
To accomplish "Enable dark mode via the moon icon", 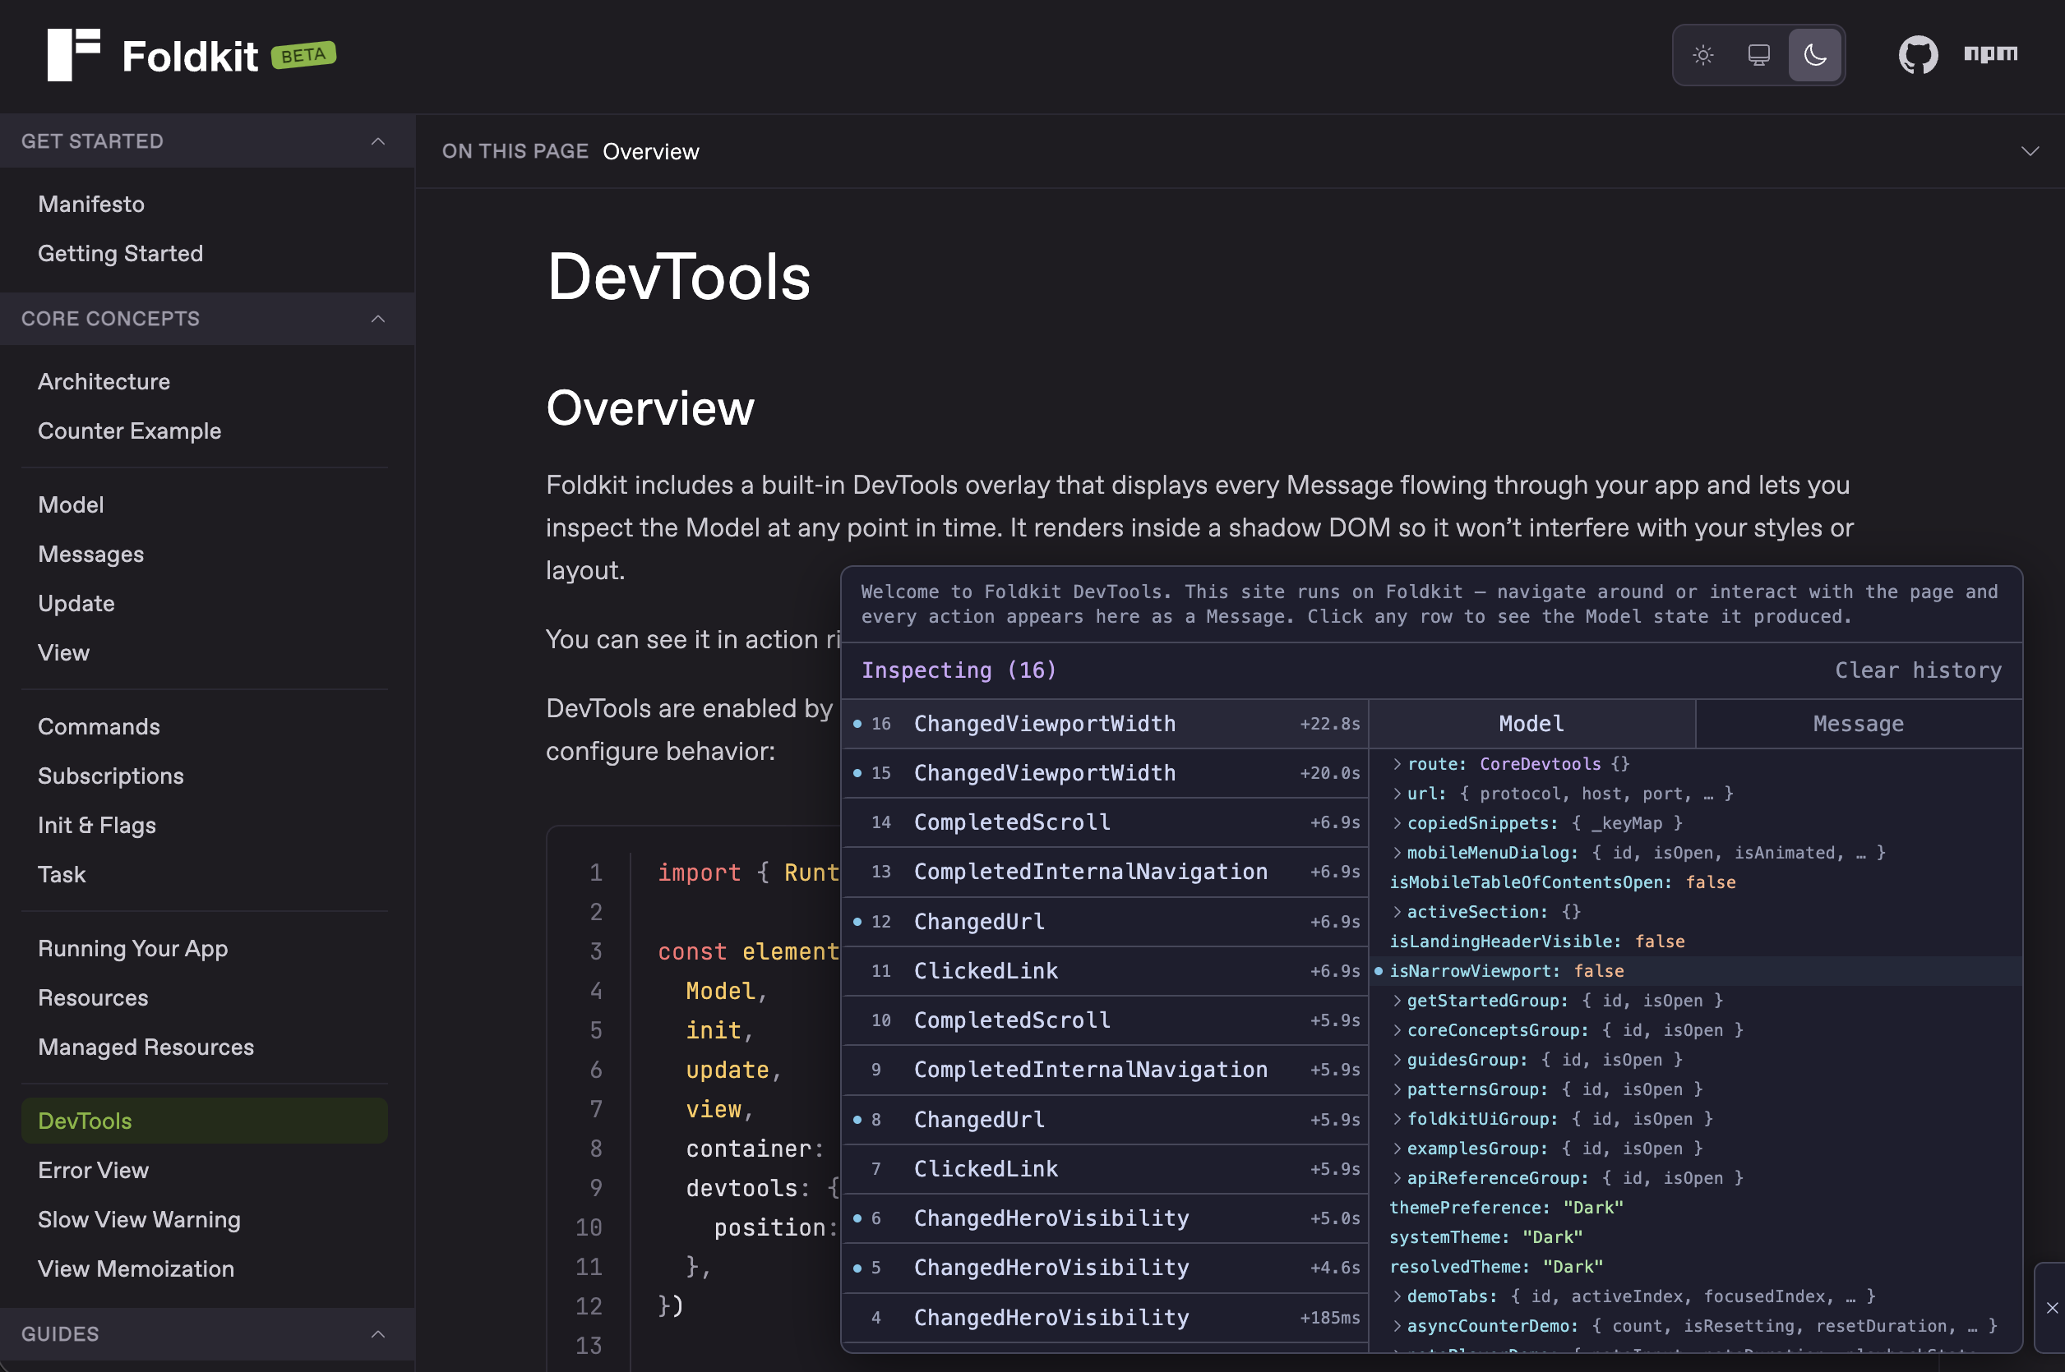I will pos(1814,54).
